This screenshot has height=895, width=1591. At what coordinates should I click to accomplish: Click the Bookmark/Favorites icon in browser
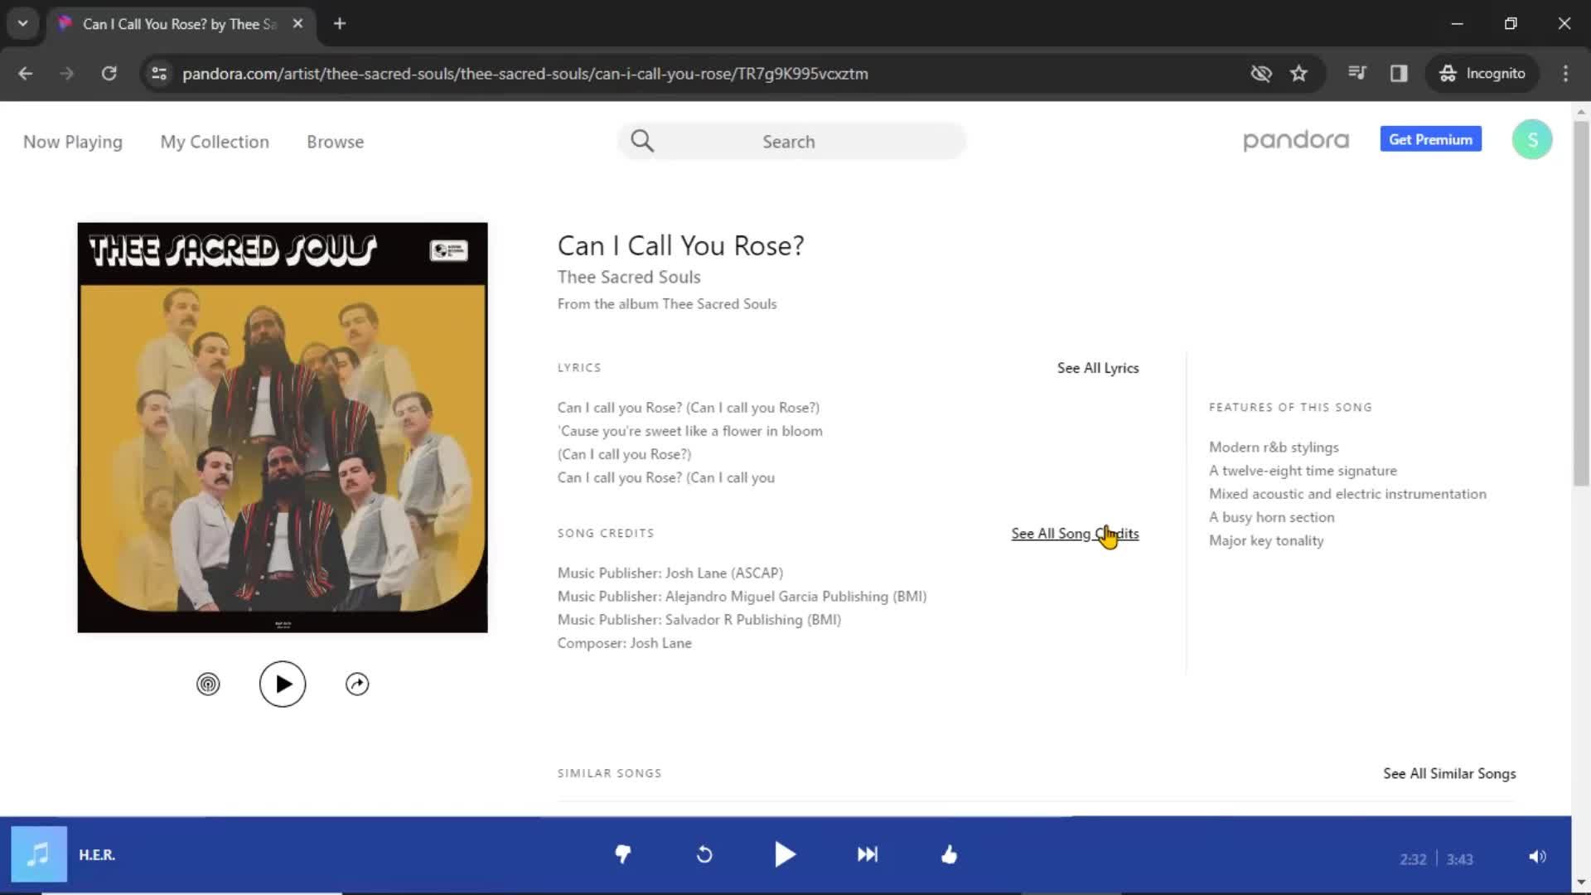[1299, 73]
